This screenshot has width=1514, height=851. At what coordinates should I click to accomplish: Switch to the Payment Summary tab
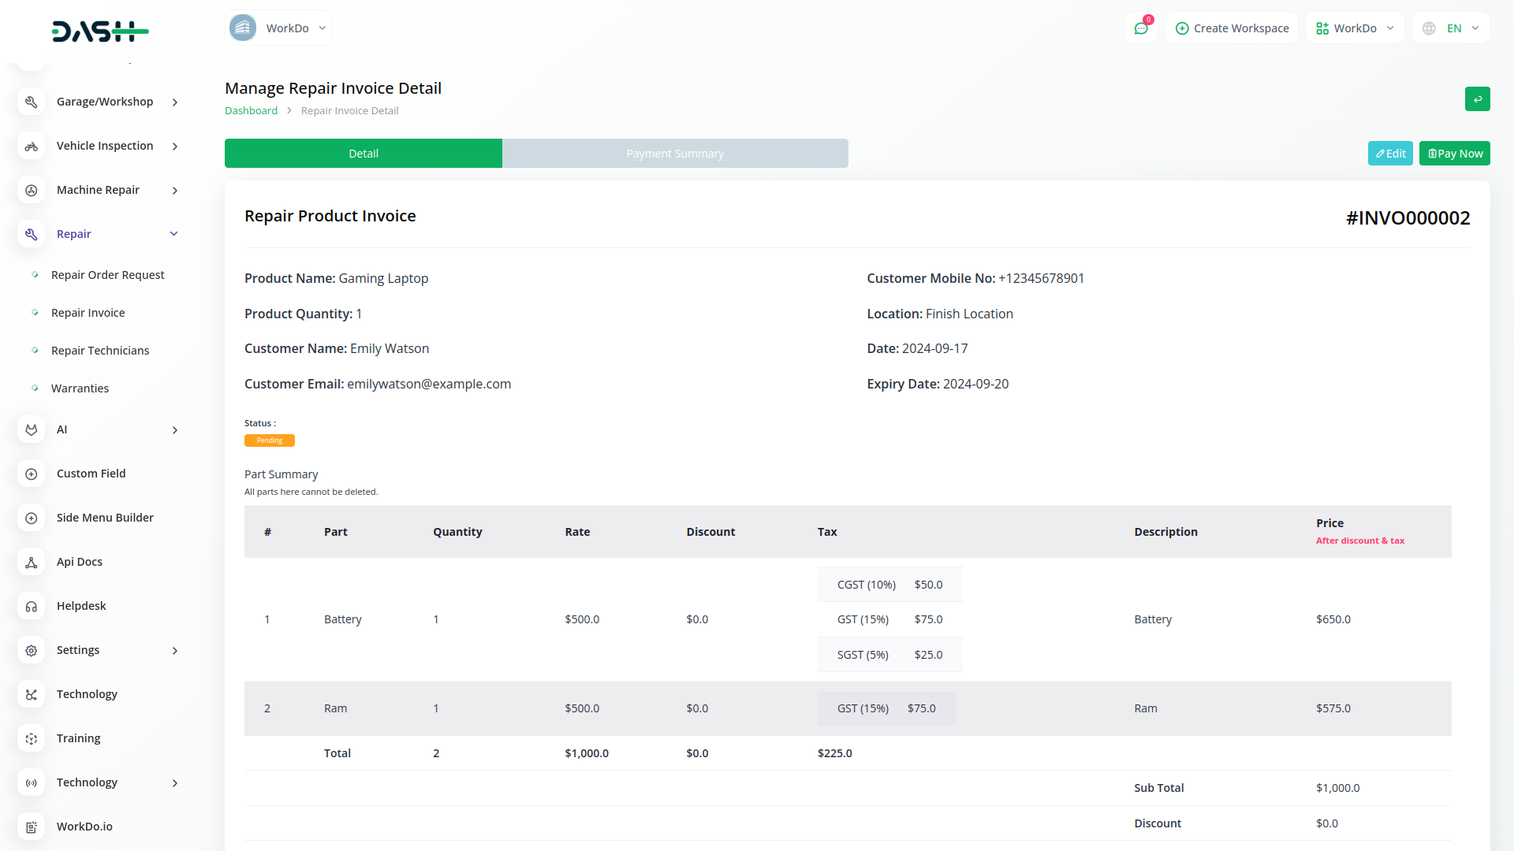[675, 154]
